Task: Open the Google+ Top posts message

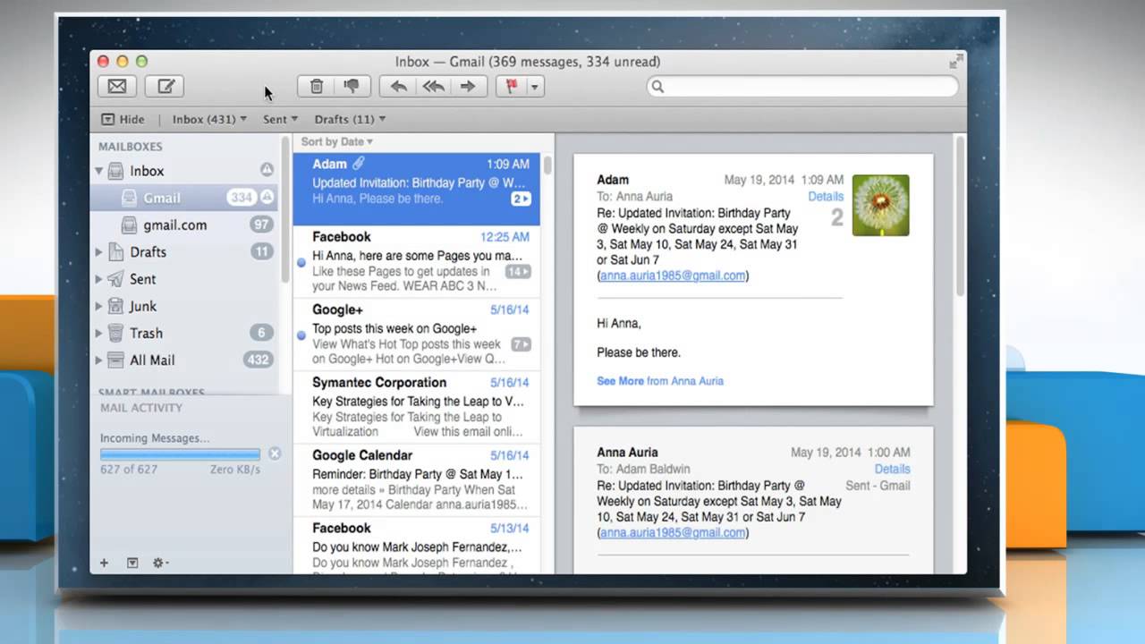Action: [417, 335]
